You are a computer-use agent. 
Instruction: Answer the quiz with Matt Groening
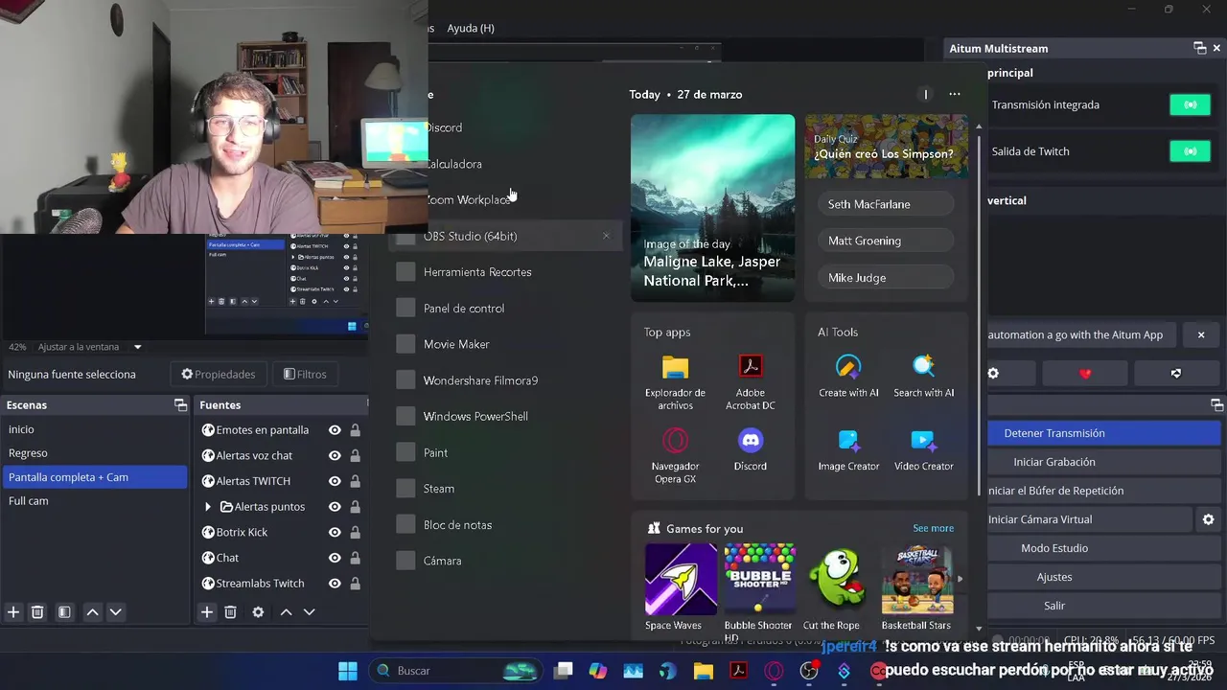[x=886, y=241]
